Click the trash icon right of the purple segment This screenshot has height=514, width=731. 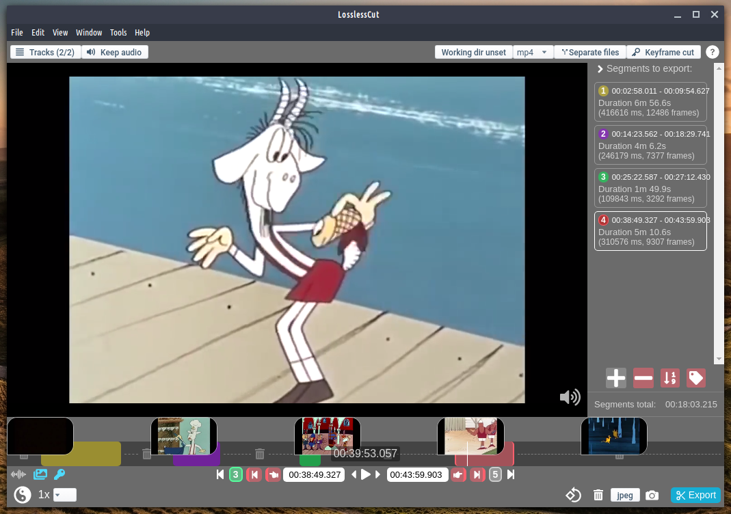[x=260, y=454]
